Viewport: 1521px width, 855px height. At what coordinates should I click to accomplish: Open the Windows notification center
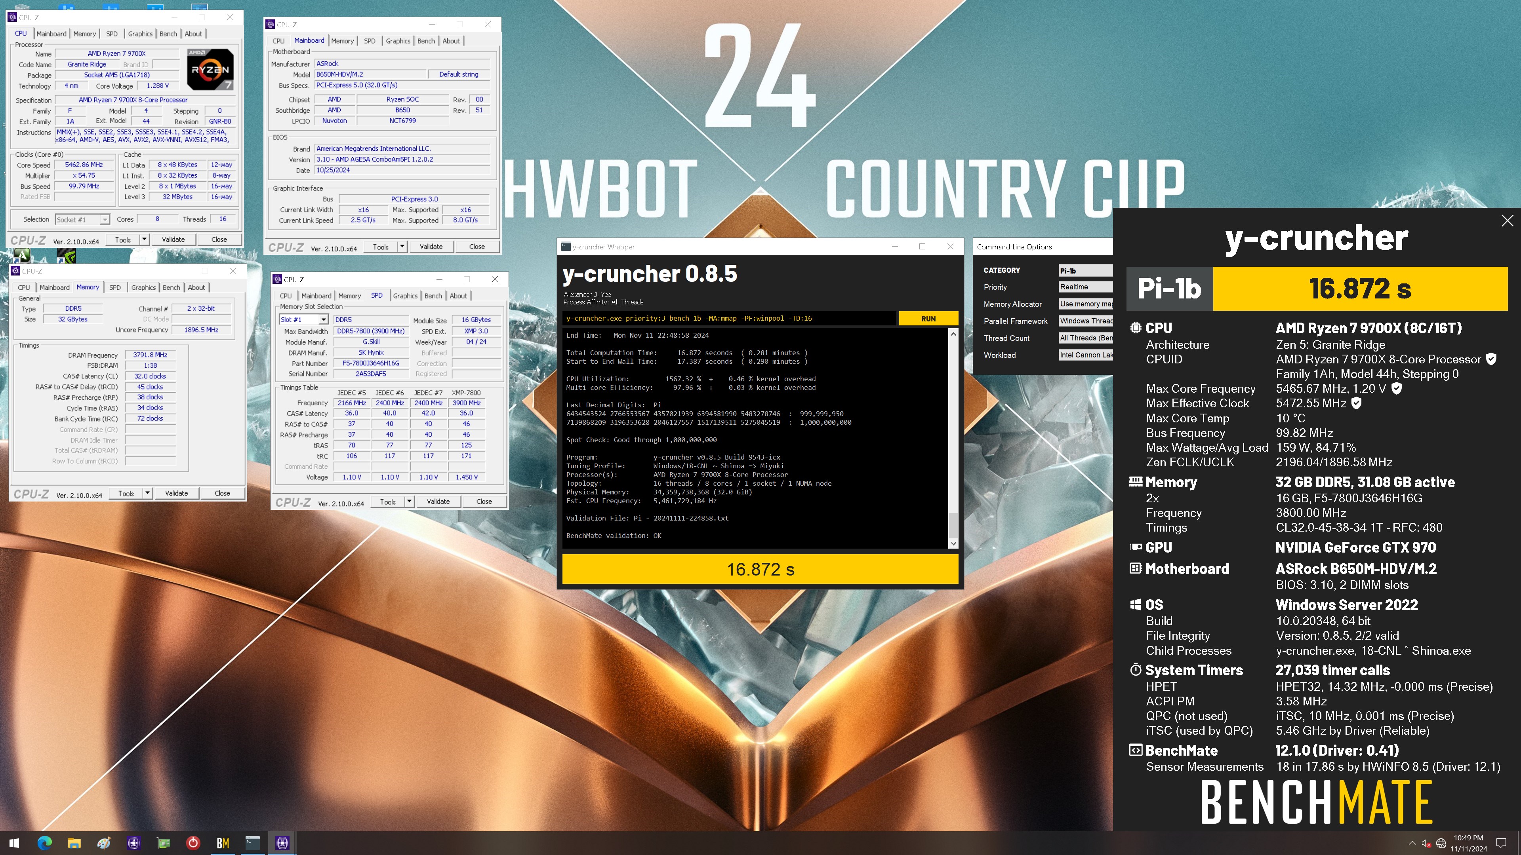click(x=1502, y=843)
